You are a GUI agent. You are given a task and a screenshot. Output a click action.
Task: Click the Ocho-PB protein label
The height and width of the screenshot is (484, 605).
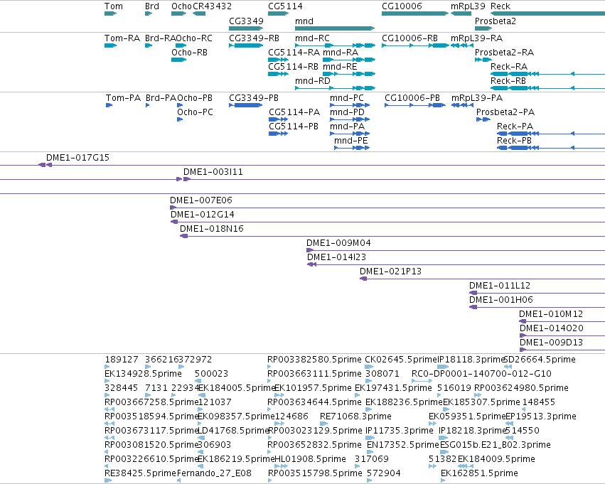pyautogui.click(x=195, y=98)
